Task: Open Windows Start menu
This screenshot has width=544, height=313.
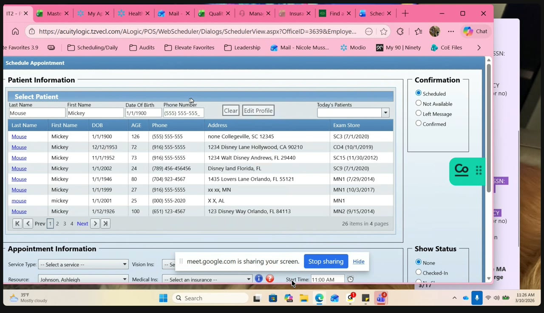Action: 163,298
